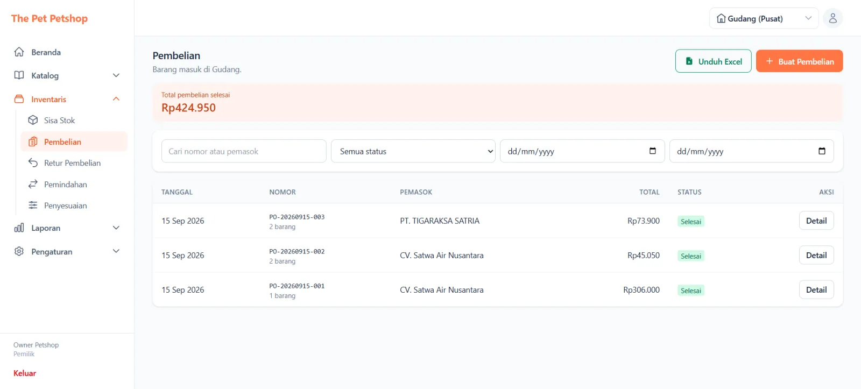Click the Selesai badge for Rp73.900 row

(691, 221)
